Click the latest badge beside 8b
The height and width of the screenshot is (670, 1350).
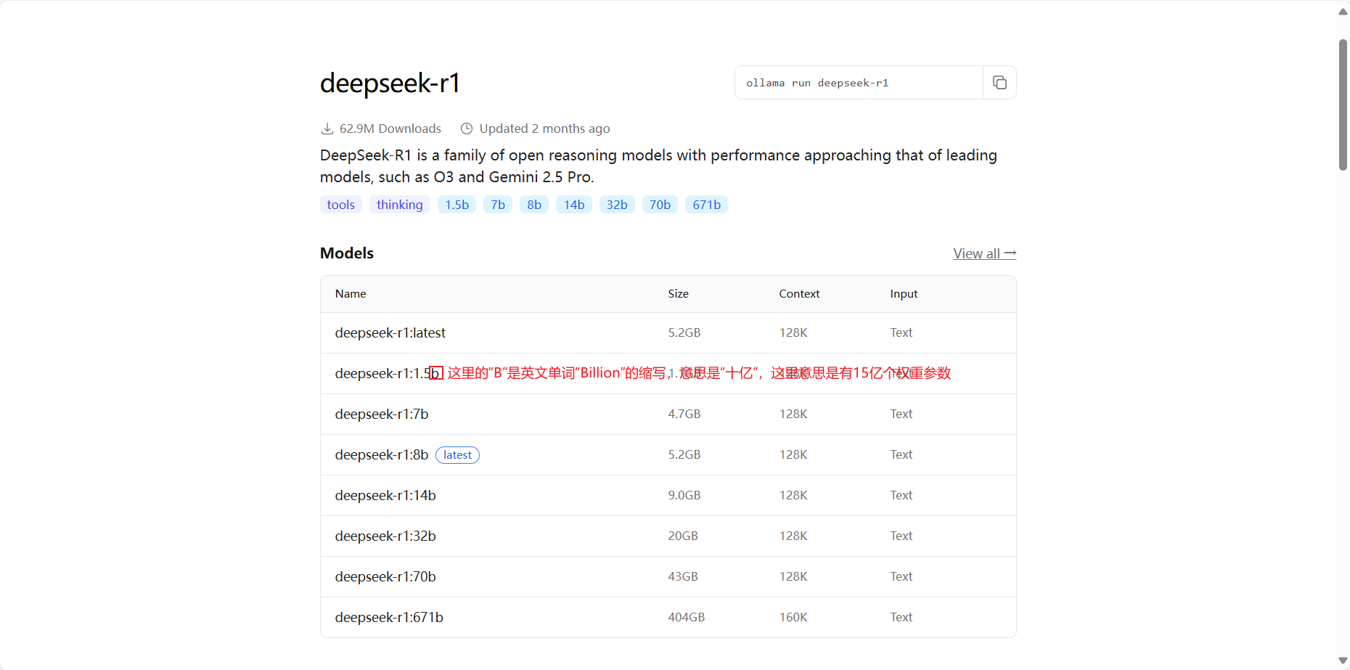pos(457,455)
